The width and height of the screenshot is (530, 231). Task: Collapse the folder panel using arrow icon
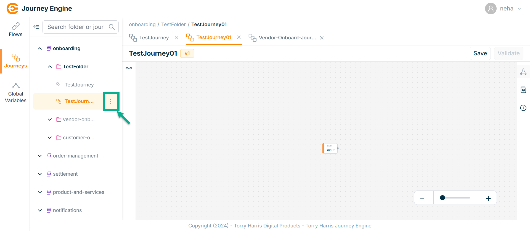click(x=36, y=27)
